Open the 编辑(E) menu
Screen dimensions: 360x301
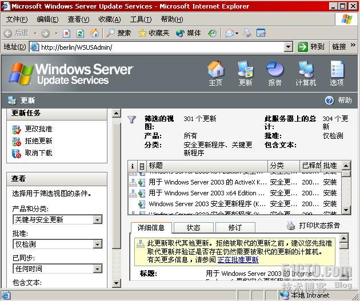(47, 19)
